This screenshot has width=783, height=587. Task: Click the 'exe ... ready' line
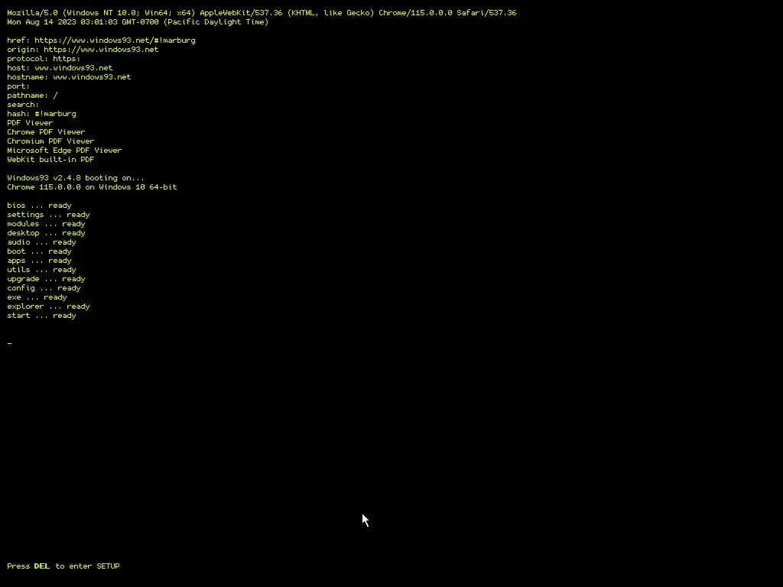click(x=37, y=297)
